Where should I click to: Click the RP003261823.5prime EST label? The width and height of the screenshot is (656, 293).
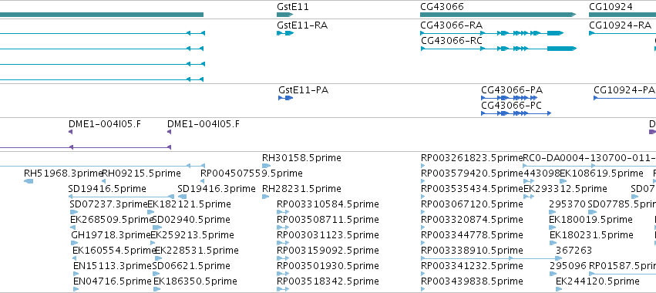click(x=472, y=158)
